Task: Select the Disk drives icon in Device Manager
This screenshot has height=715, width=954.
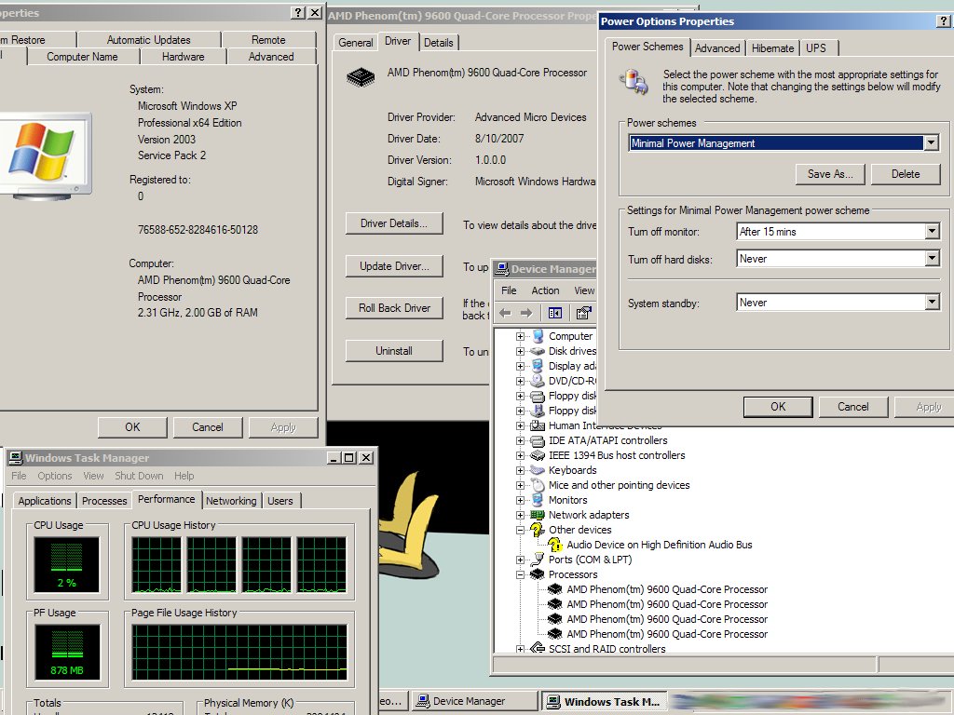Action: click(x=538, y=351)
